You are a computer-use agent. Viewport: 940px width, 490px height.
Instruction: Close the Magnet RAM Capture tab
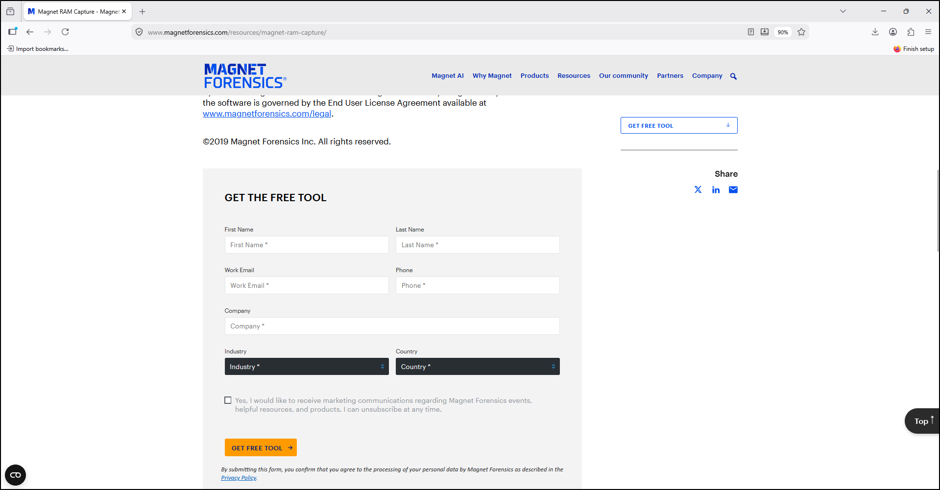tap(124, 11)
